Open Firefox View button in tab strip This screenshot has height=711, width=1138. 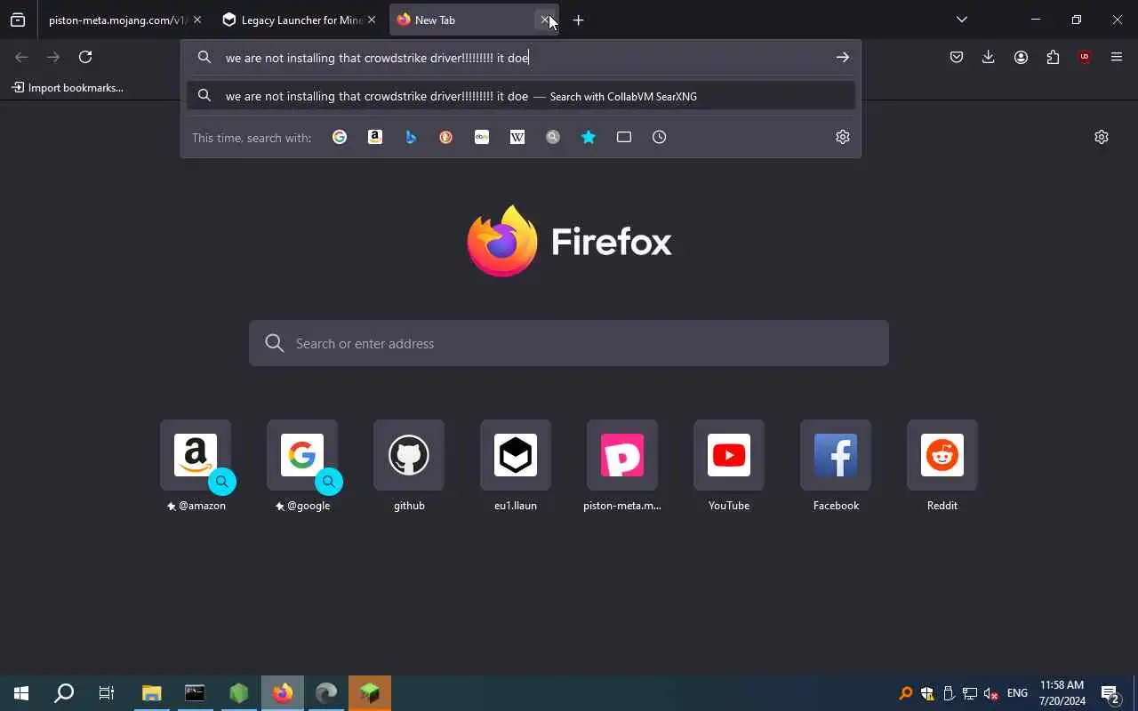[18, 20]
